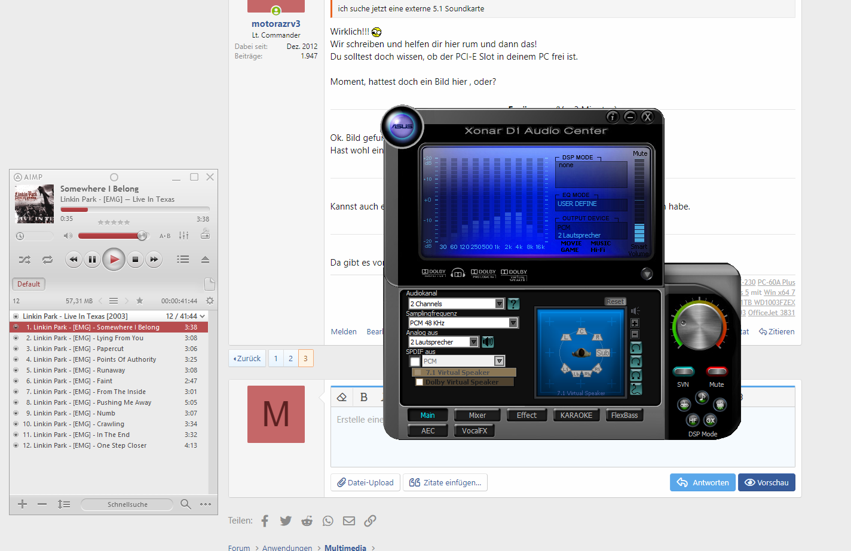Rate the song with AIMP stars
The width and height of the screenshot is (851, 551).
(x=114, y=222)
